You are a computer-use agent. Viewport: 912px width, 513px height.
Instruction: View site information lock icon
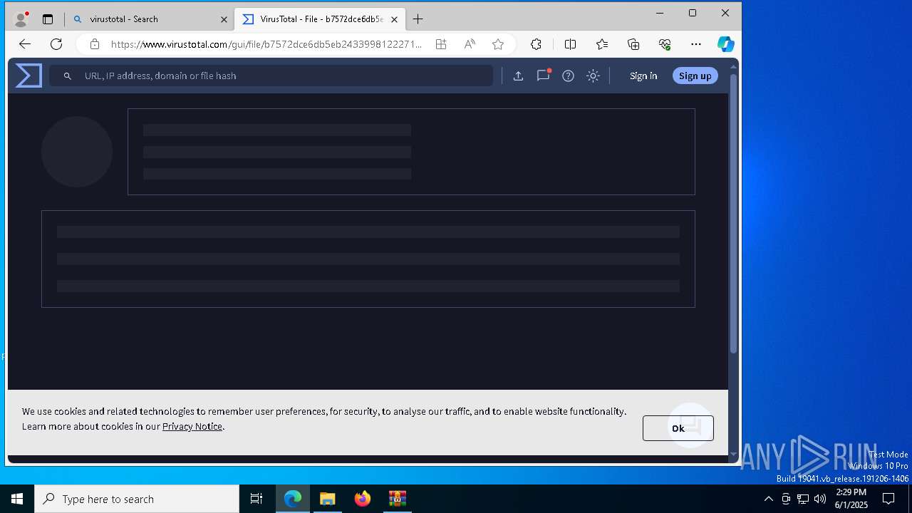coord(94,44)
